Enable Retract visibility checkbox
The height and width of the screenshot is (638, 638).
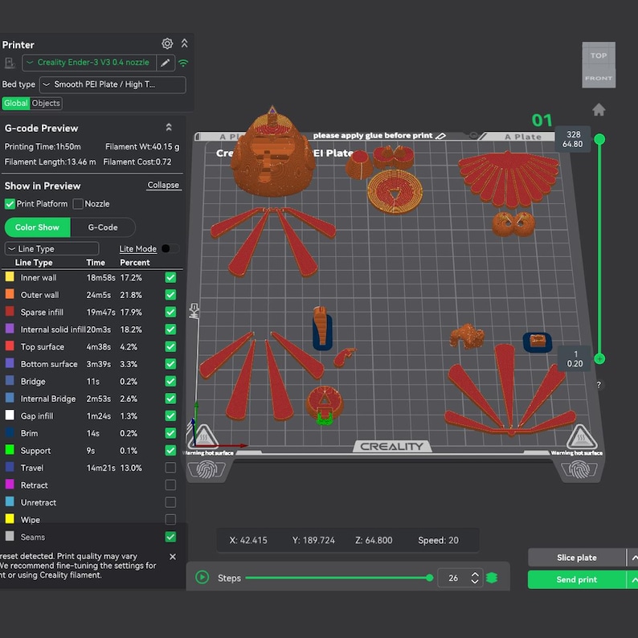coord(170,485)
